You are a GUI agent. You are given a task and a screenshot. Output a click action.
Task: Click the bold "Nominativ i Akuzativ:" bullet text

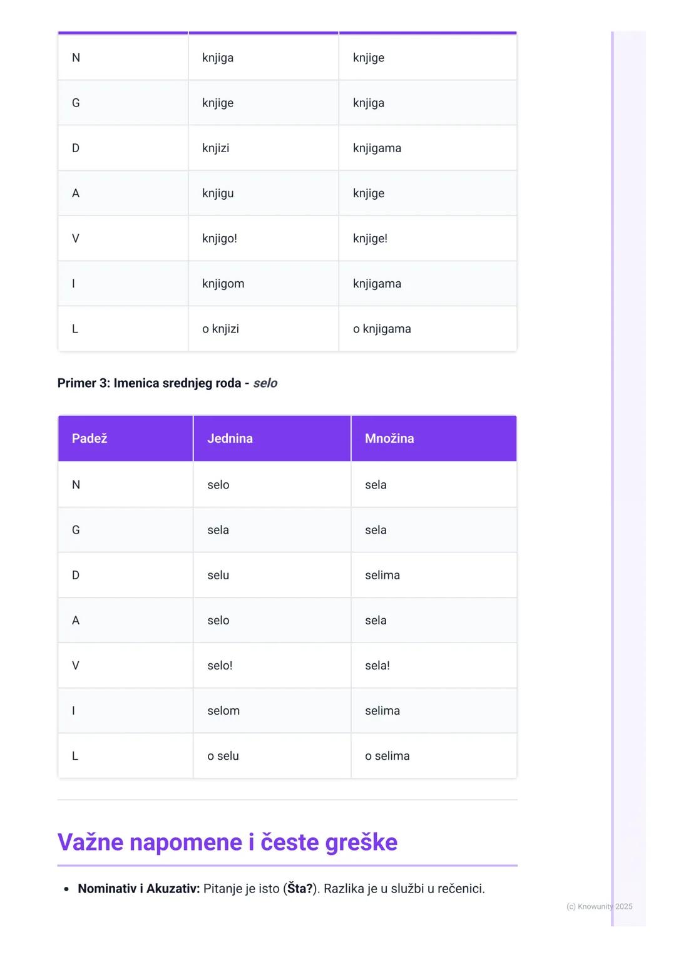[x=138, y=889]
